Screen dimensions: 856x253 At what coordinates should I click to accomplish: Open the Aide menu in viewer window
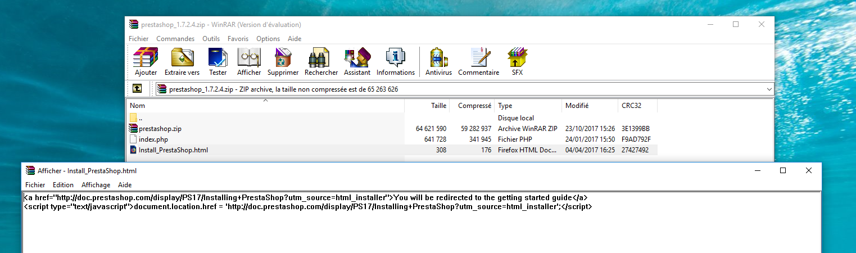tap(125, 184)
